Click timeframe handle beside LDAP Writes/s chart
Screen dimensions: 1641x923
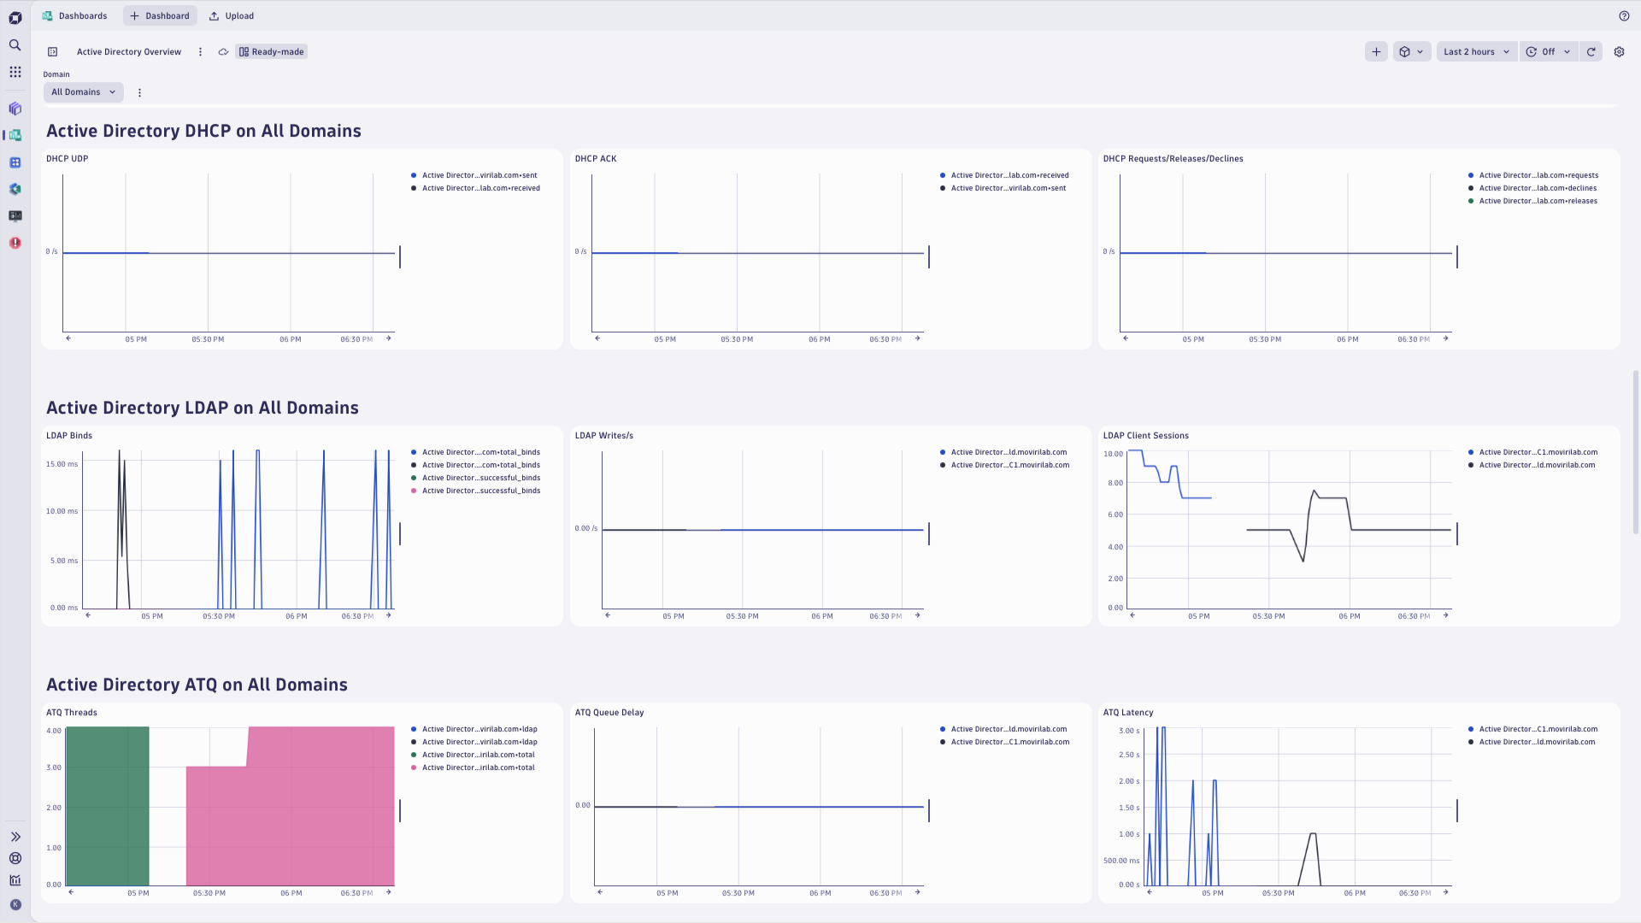pyautogui.click(x=928, y=533)
